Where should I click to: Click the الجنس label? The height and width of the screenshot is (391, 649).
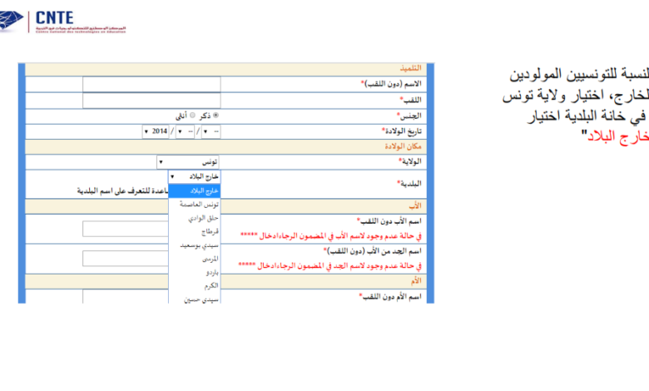(x=409, y=116)
